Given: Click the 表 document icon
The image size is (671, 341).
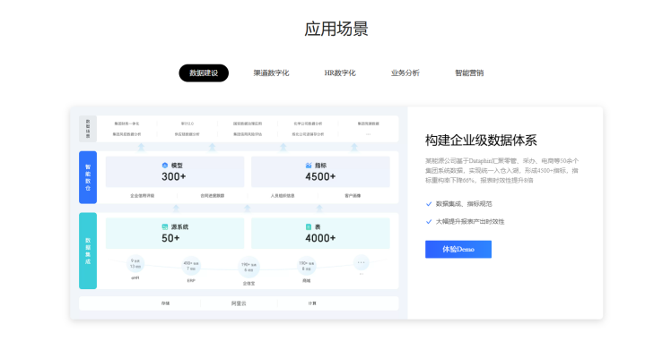Looking at the screenshot, I should point(309,227).
